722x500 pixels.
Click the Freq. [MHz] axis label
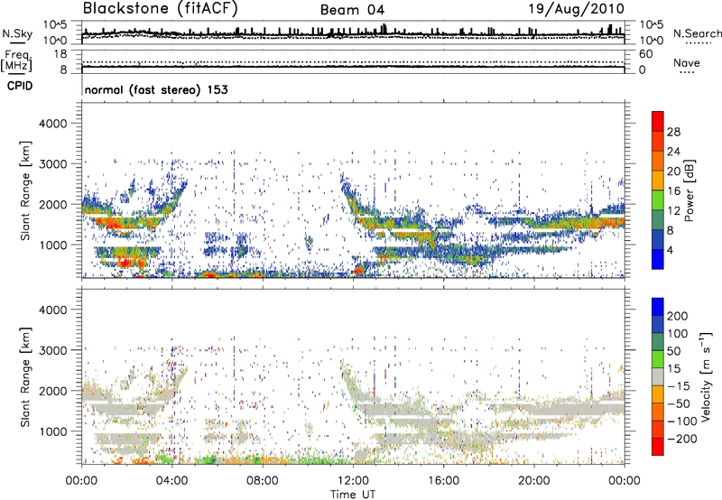tap(16, 61)
